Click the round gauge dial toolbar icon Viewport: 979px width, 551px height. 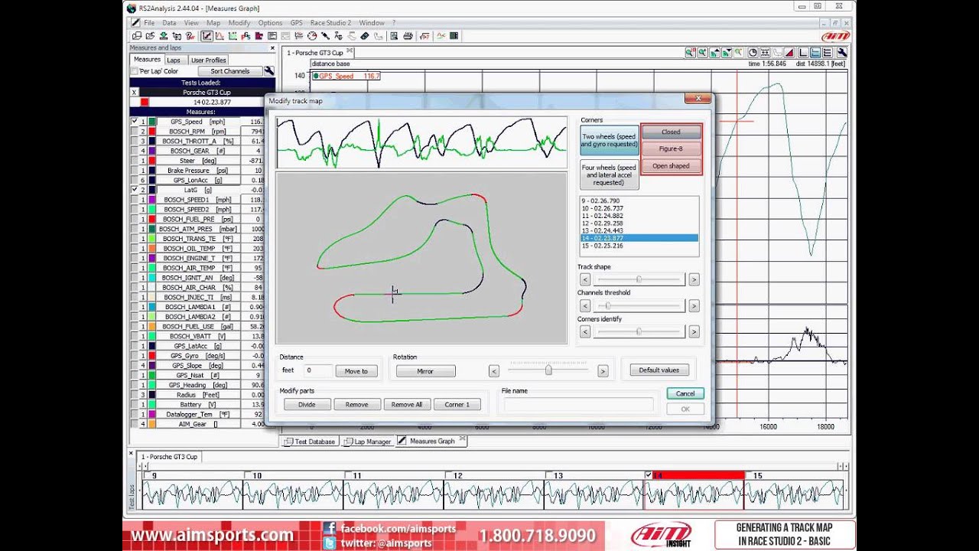311,35
